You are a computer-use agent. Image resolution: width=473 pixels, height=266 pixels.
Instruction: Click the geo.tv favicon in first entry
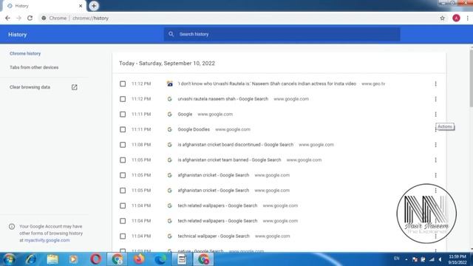(169, 83)
